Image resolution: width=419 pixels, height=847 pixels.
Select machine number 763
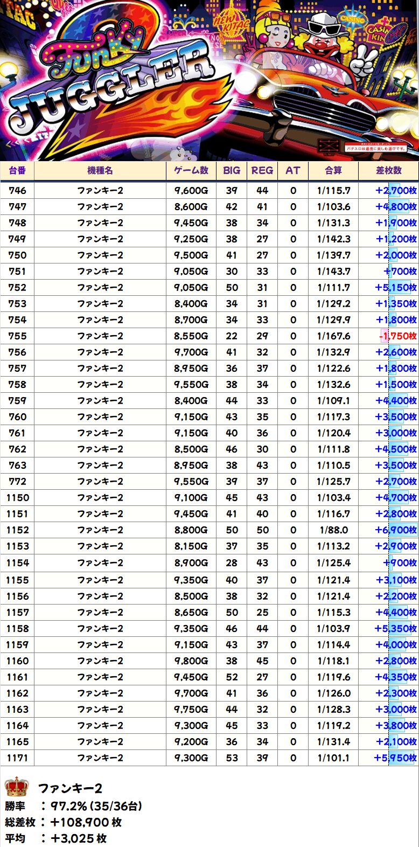(x=17, y=465)
